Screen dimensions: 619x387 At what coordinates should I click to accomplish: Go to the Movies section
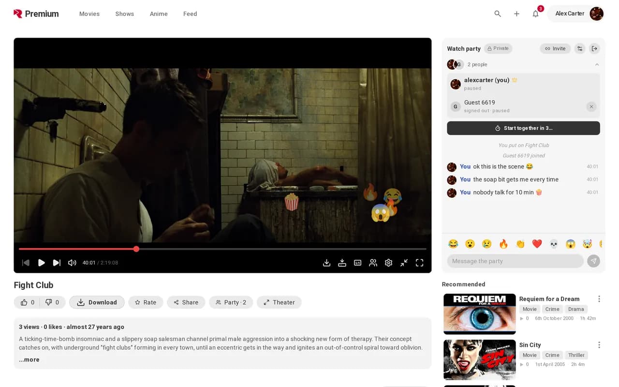pos(89,14)
